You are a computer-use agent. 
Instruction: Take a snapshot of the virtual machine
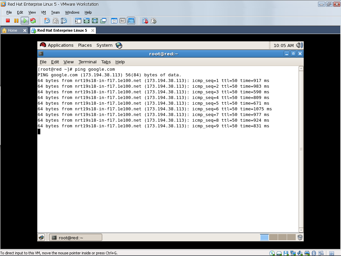click(x=47, y=21)
